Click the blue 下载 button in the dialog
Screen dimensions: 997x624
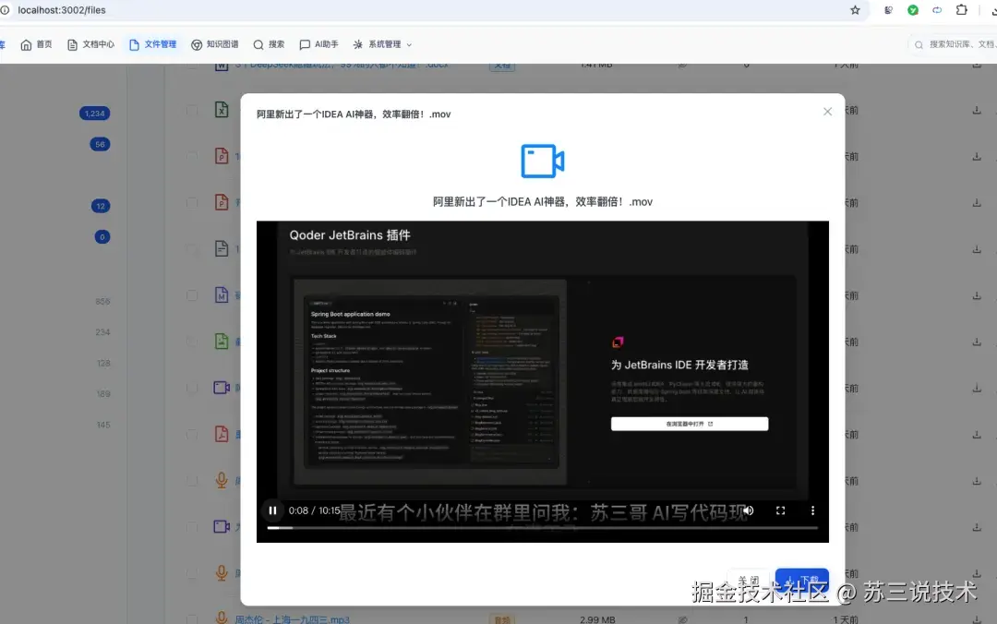(802, 580)
